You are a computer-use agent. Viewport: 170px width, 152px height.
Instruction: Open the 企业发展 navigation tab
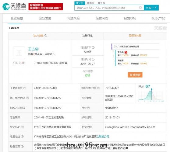tap(45, 18)
